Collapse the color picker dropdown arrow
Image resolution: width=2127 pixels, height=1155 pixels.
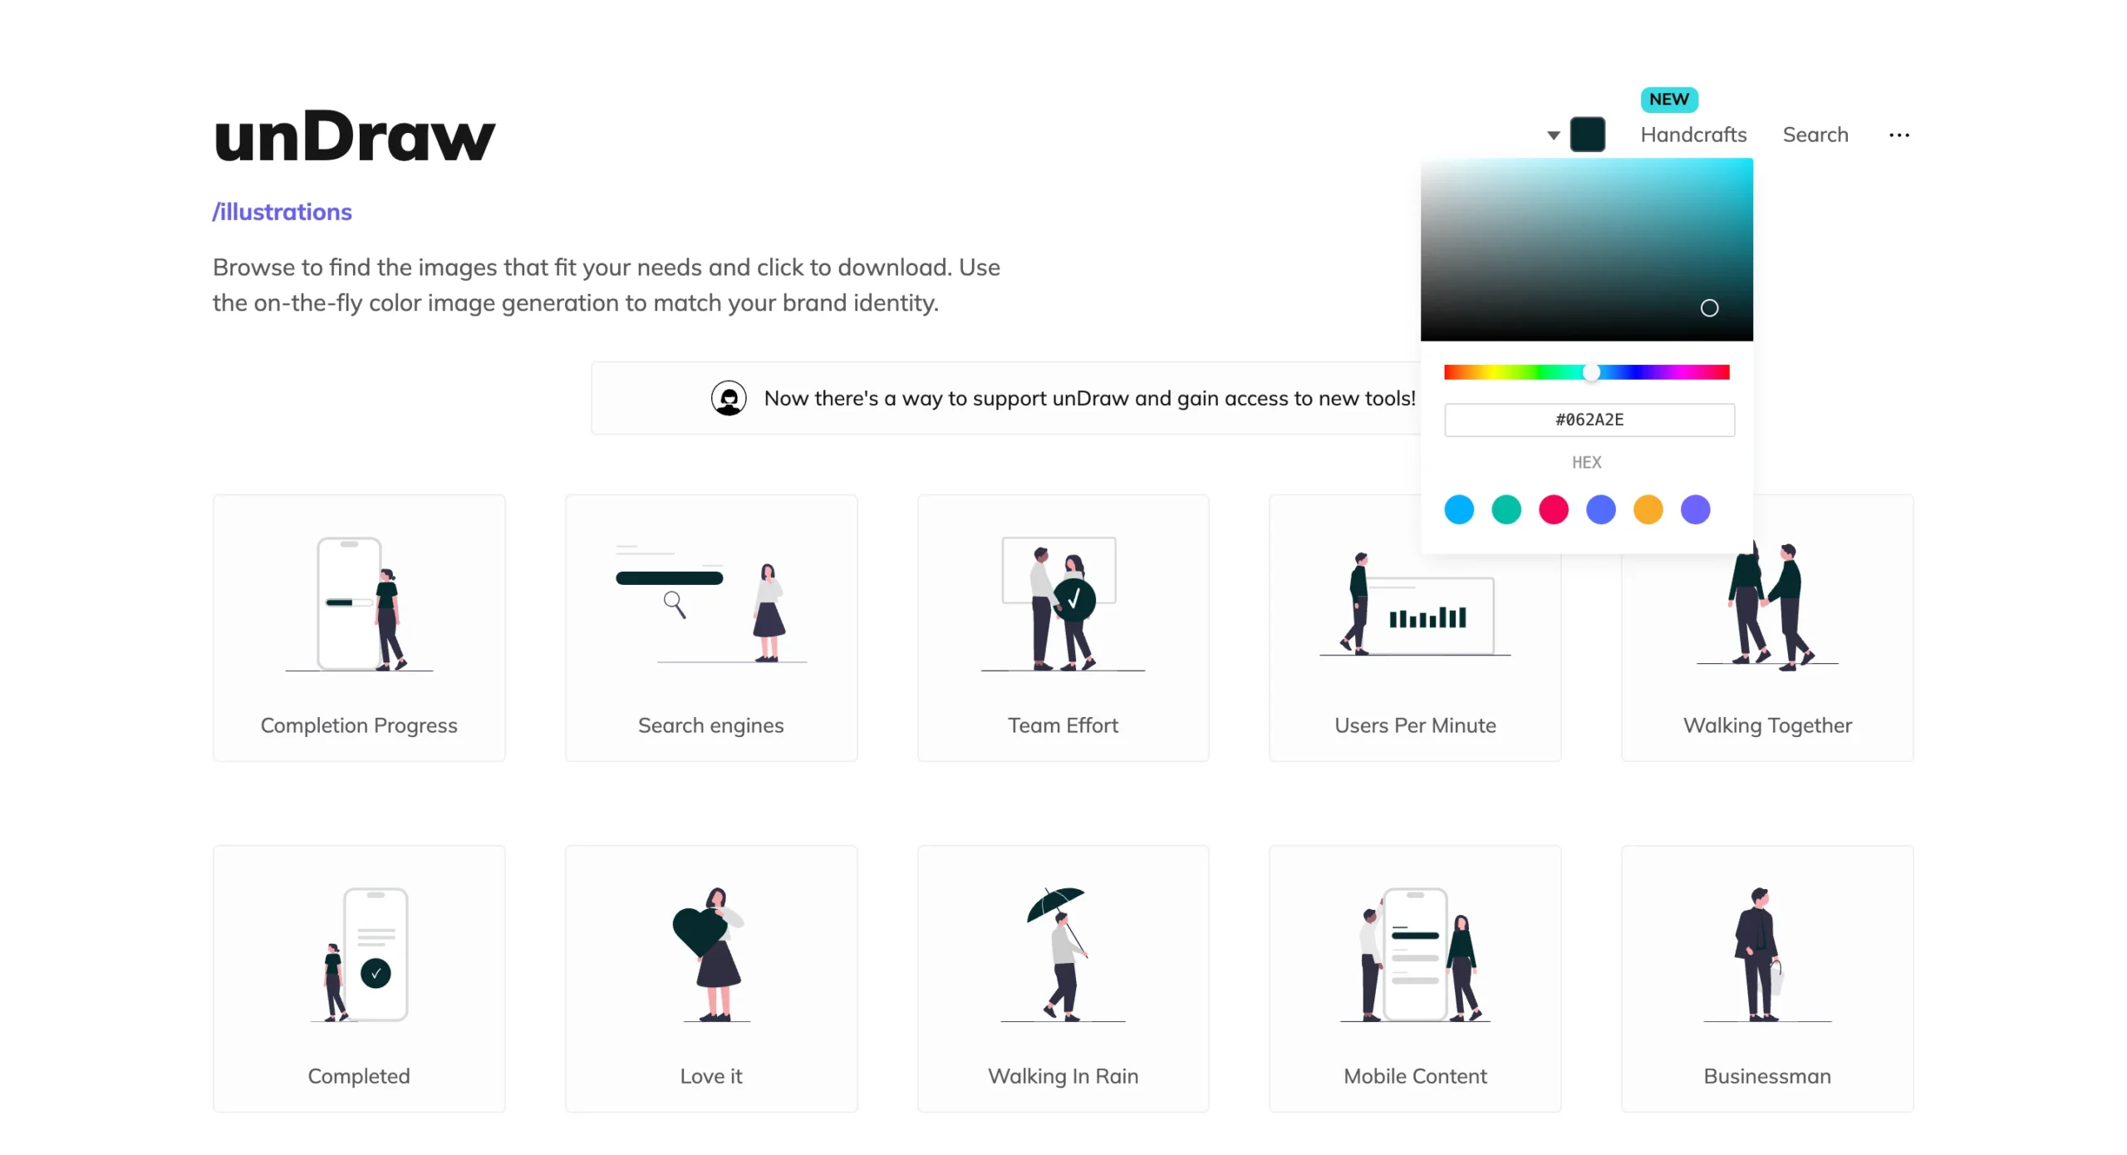tap(1553, 135)
